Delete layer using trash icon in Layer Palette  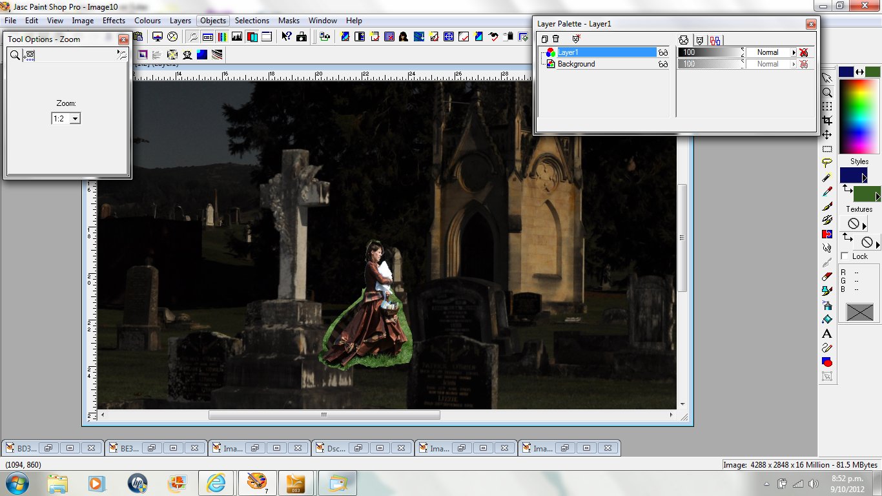(x=556, y=39)
